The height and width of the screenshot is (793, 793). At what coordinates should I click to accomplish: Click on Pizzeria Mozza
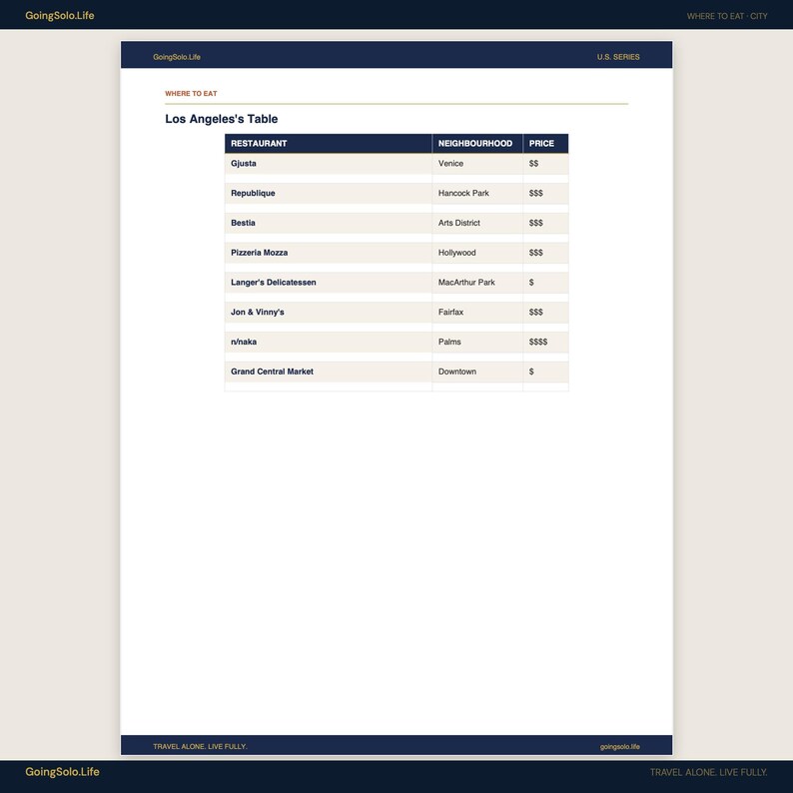click(x=260, y=253)
